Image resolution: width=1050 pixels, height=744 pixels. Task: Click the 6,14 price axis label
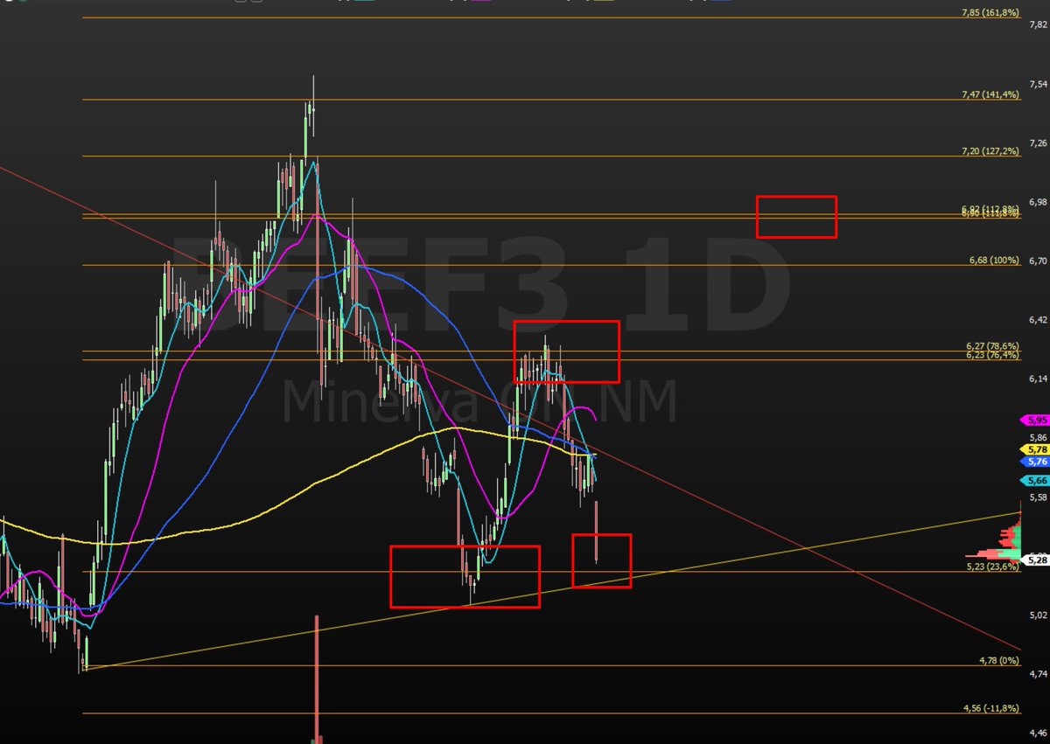pyautogui.click(x=1039, y=379)
